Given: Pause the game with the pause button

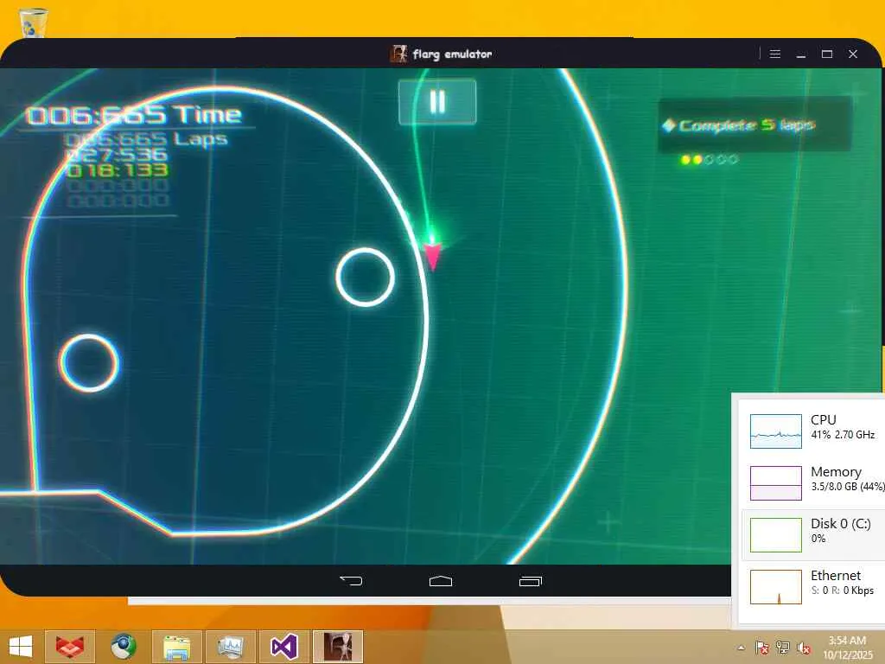Looking at the screenshot, I should 437,102.
